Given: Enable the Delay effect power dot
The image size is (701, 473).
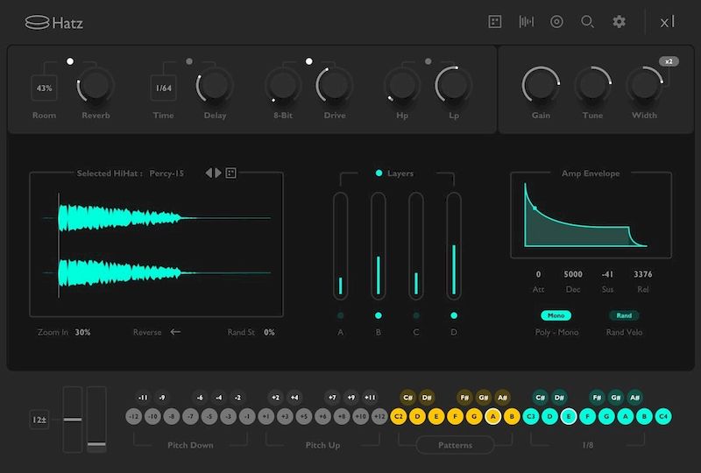Looking at the screenshot, I should [189, 61].
